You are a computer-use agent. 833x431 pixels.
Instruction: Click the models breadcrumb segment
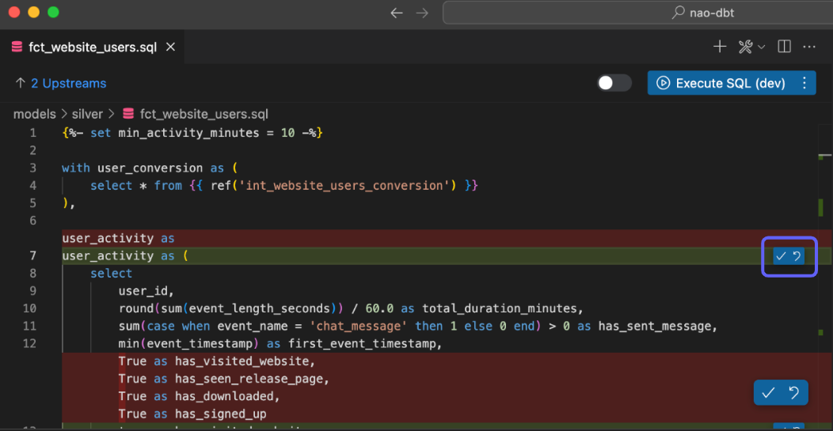coord(34,114)
